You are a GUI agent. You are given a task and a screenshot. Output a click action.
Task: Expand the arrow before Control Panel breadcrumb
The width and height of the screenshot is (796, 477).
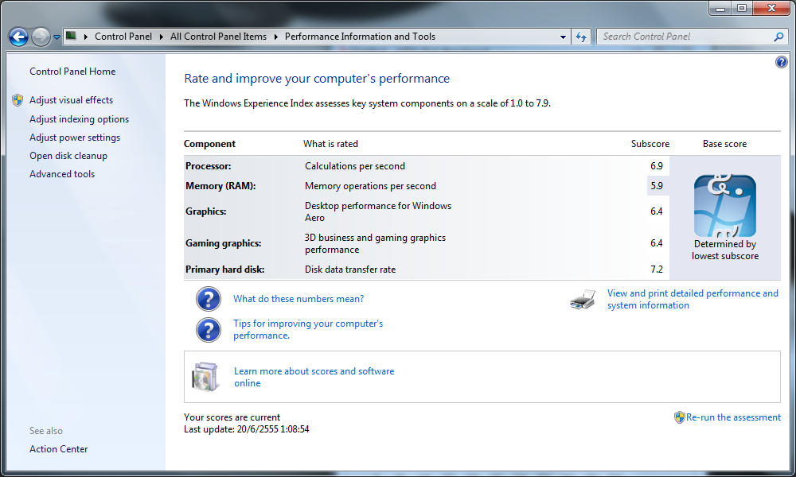(x=85, y=37)
